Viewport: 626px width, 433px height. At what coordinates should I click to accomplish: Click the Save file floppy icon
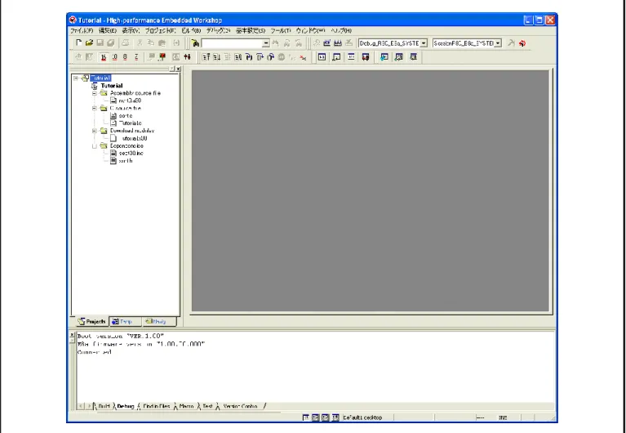click(x=100, y=42)
